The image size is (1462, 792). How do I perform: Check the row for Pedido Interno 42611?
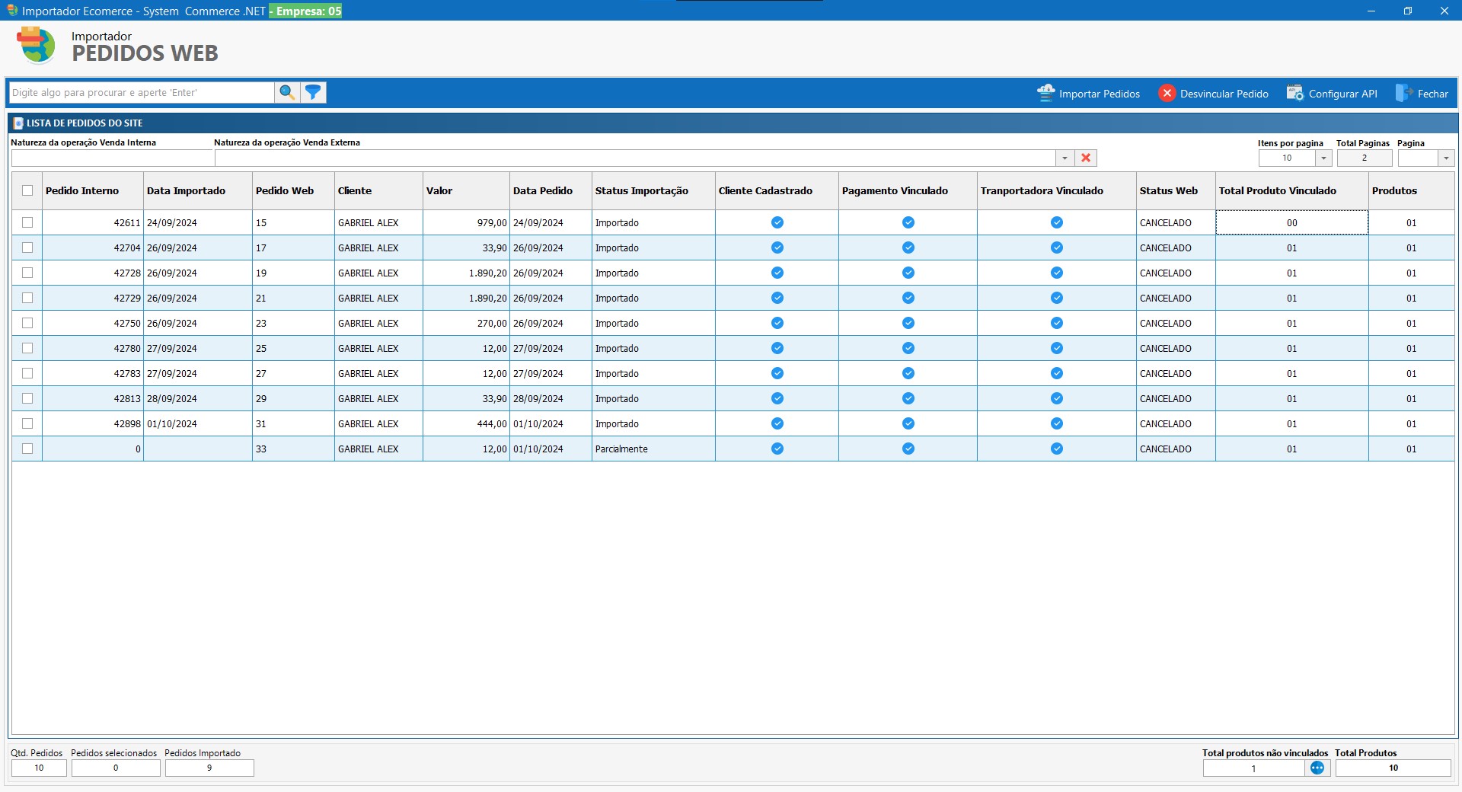(x=27, y=222)
